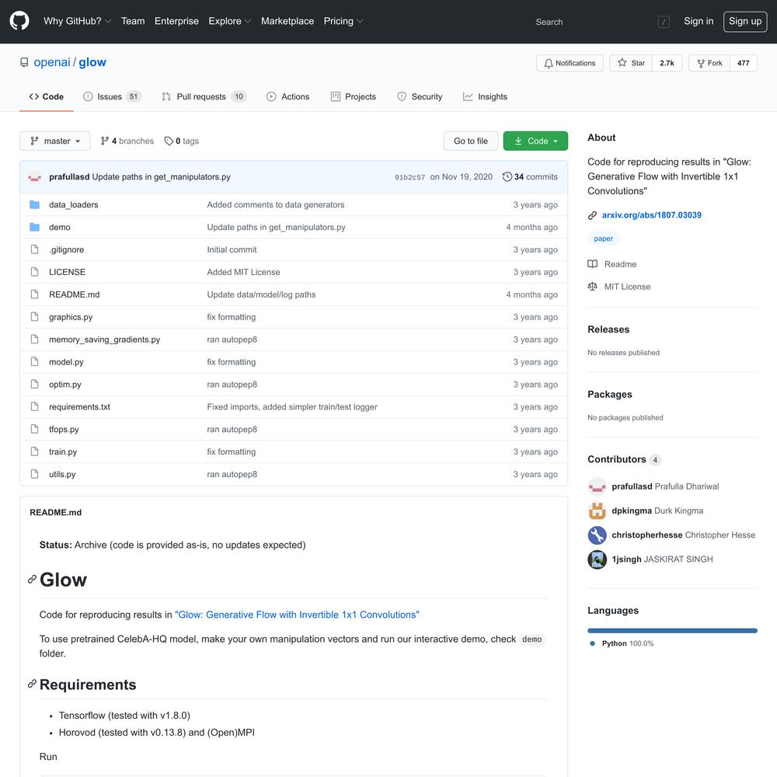Click the file icon next to LICENSE

click(x=34, y=271)
